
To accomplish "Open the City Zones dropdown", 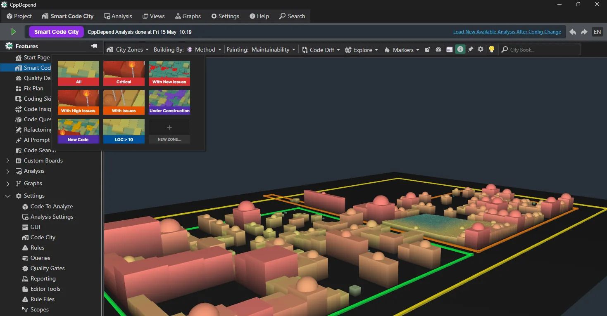I will pyautogui.click(x=128, y=50).
